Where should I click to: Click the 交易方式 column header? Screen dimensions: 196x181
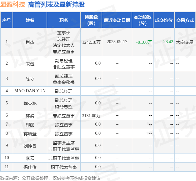(185, 20)
